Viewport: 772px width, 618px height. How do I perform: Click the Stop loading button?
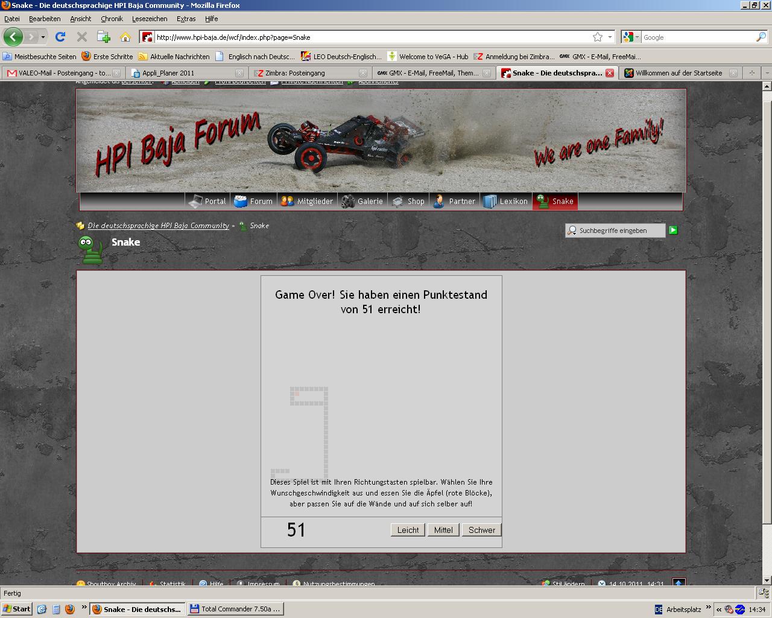click(x=82, y=37)
